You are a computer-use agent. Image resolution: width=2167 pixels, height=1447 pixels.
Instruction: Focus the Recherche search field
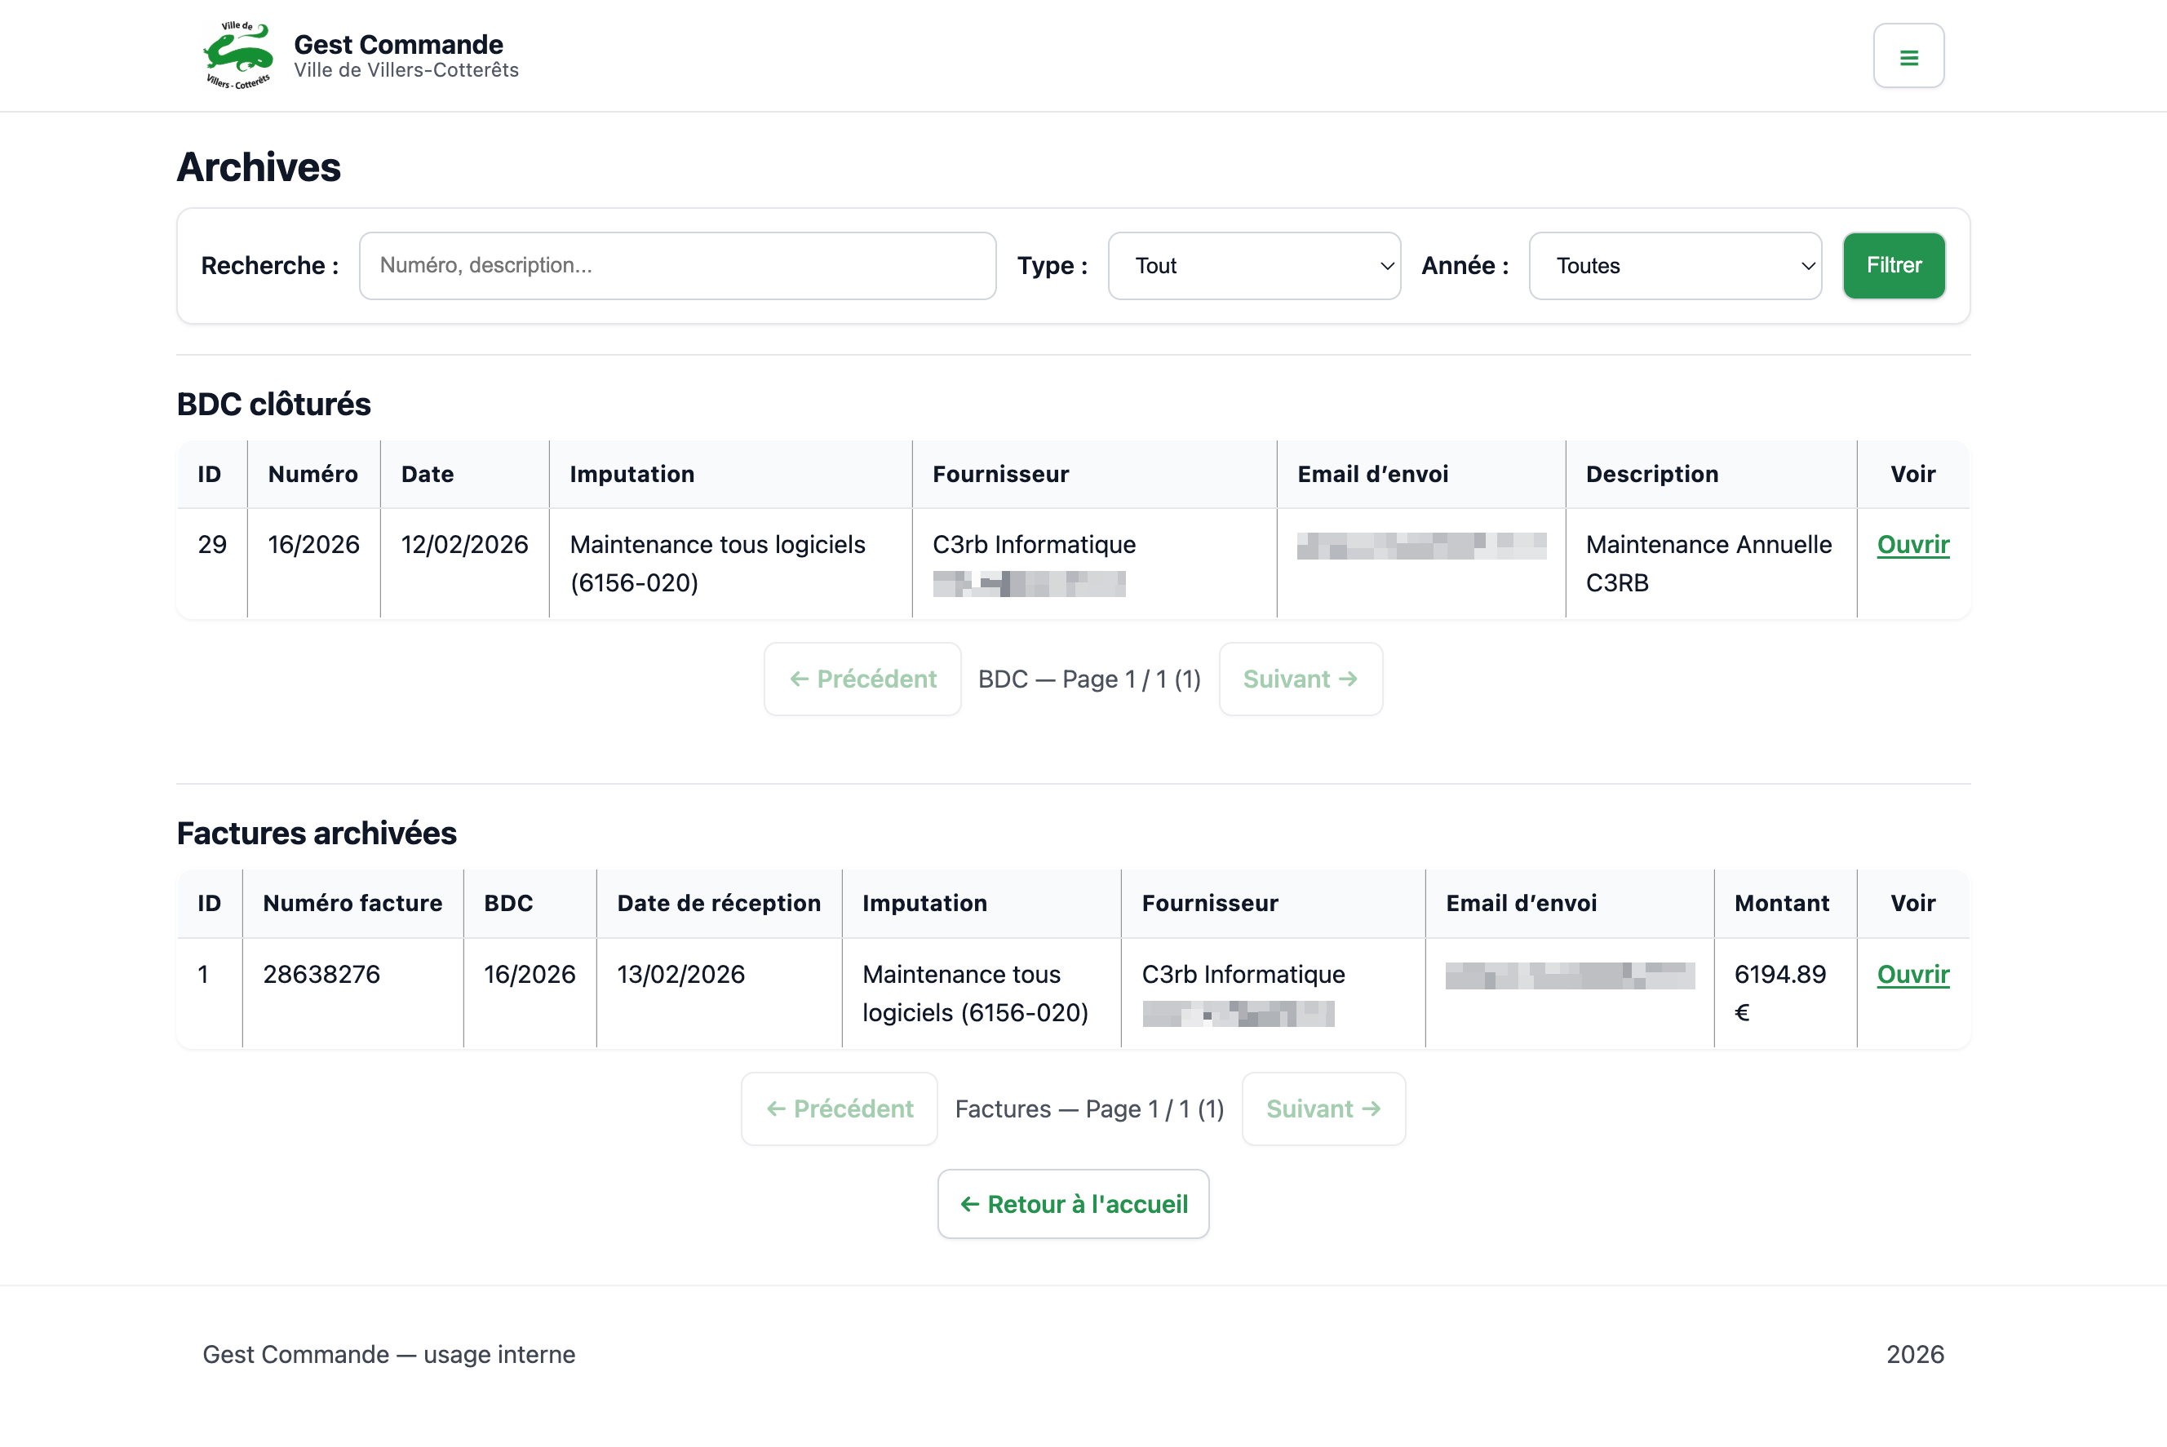(x=676, y=266)
